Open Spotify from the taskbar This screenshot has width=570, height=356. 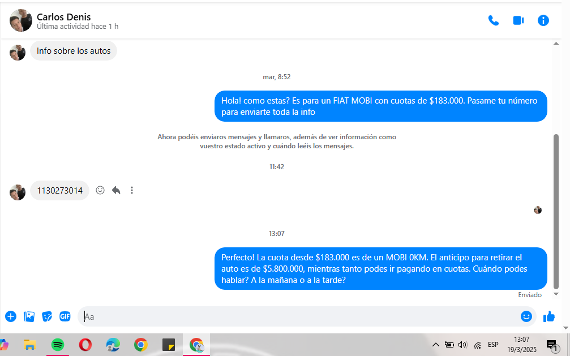pyautogui.click(x=57, y=345)
